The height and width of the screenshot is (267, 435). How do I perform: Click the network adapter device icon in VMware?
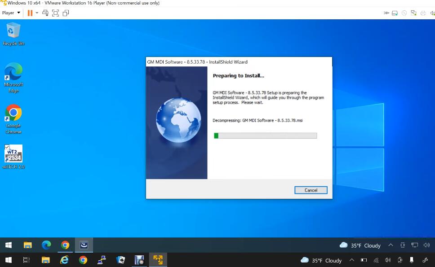coord(413,13)
